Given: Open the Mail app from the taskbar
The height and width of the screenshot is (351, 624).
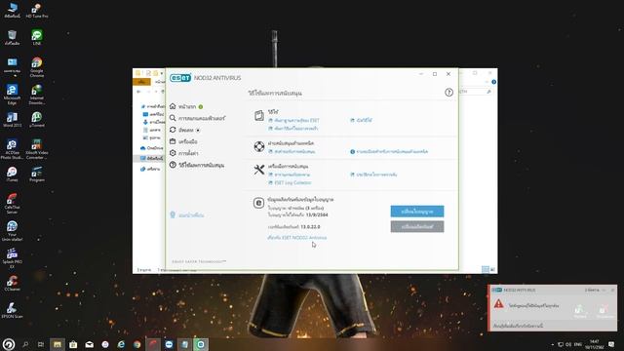Looking at the screenshot, I should 89,344.
